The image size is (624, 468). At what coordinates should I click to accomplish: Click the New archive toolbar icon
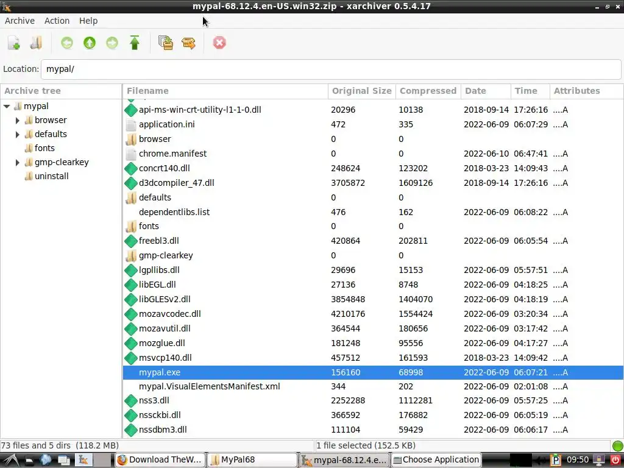point(14,43)
